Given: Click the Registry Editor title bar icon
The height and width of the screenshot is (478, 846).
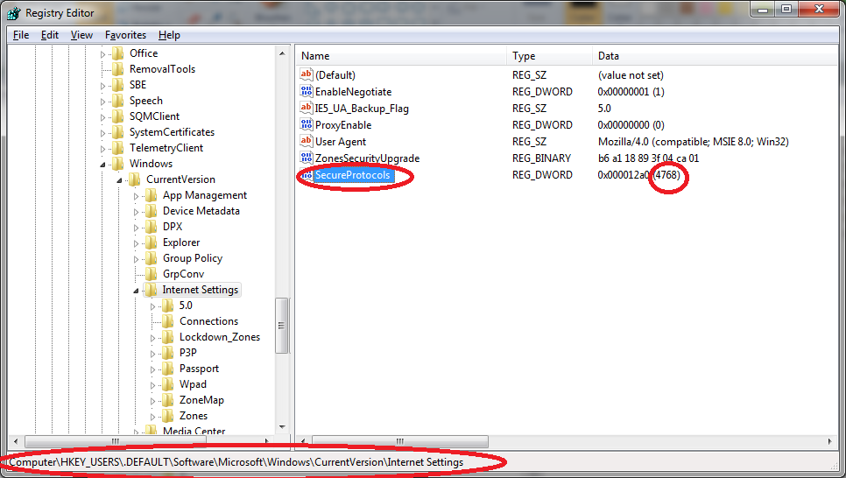Looking at the screenshot, I should click(13, 13).
